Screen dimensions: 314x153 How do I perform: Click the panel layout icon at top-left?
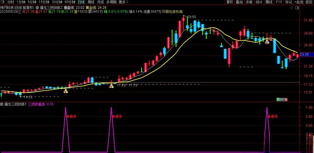(3, 2)
